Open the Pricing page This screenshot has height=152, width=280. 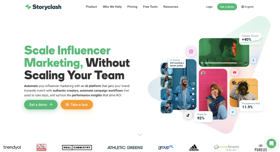132,7
